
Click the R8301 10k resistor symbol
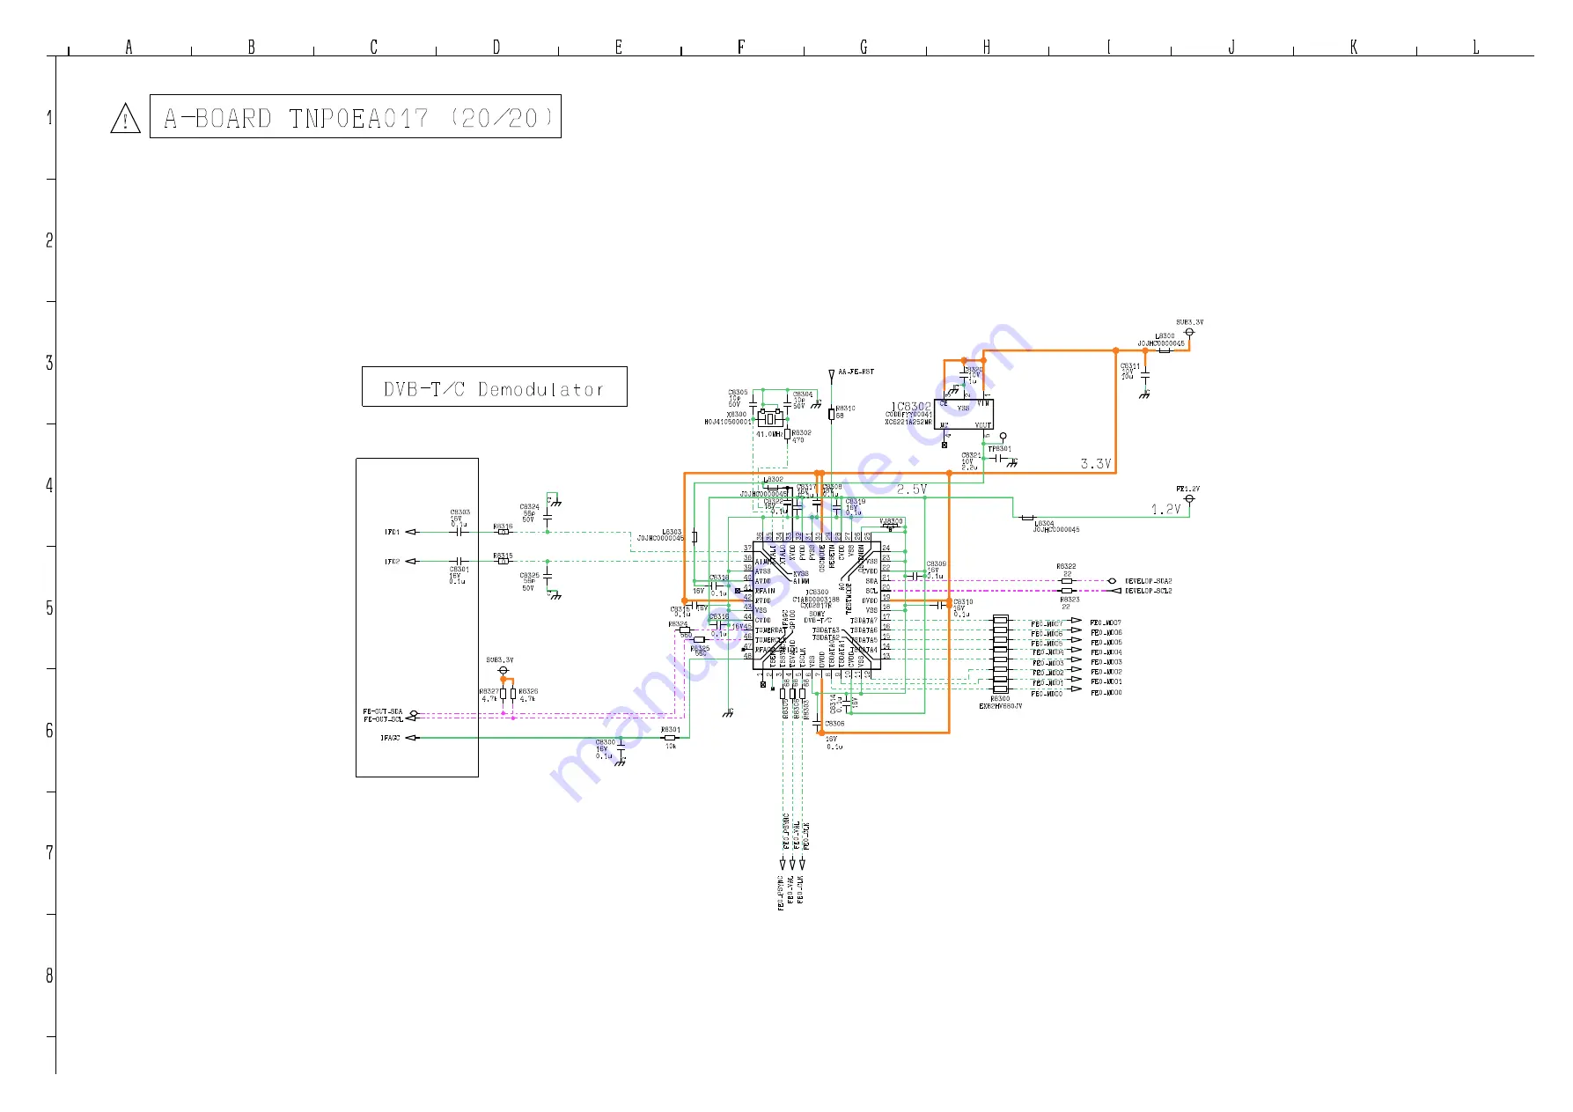(x=670, y=738)
